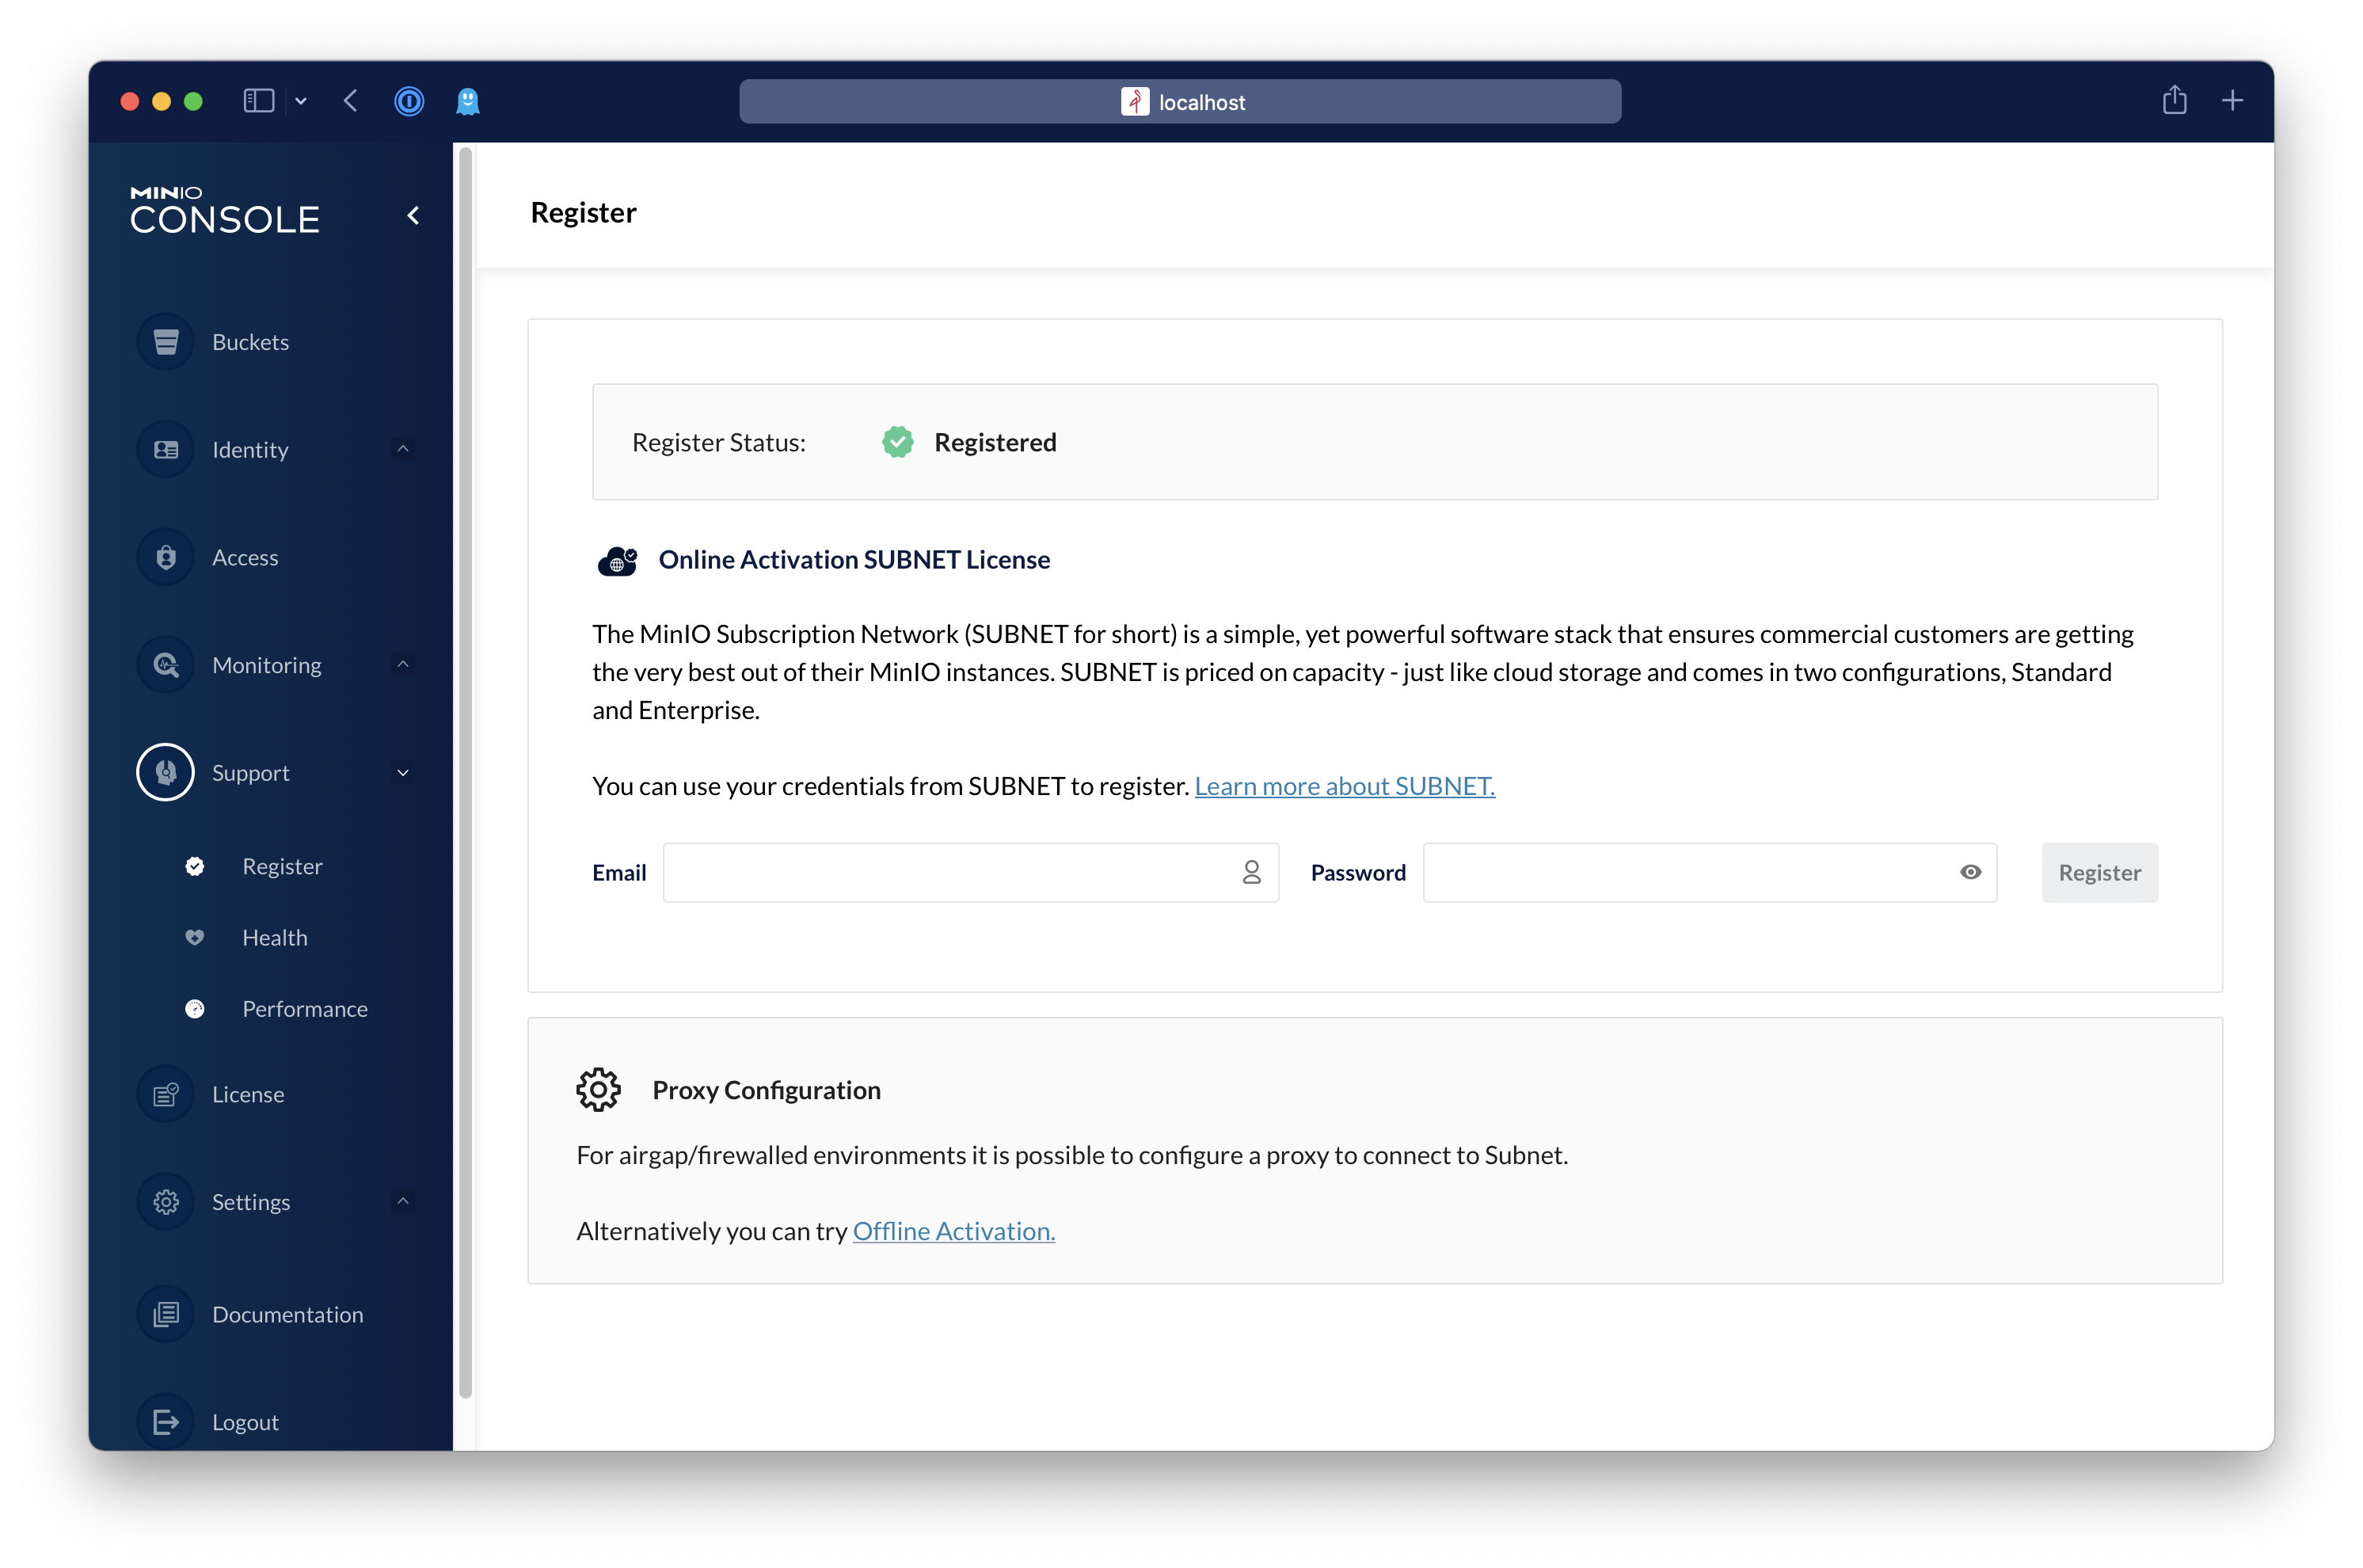Go back with Safari back arrow
The height and width of the screenshot is (1568, 2363).
351,101
